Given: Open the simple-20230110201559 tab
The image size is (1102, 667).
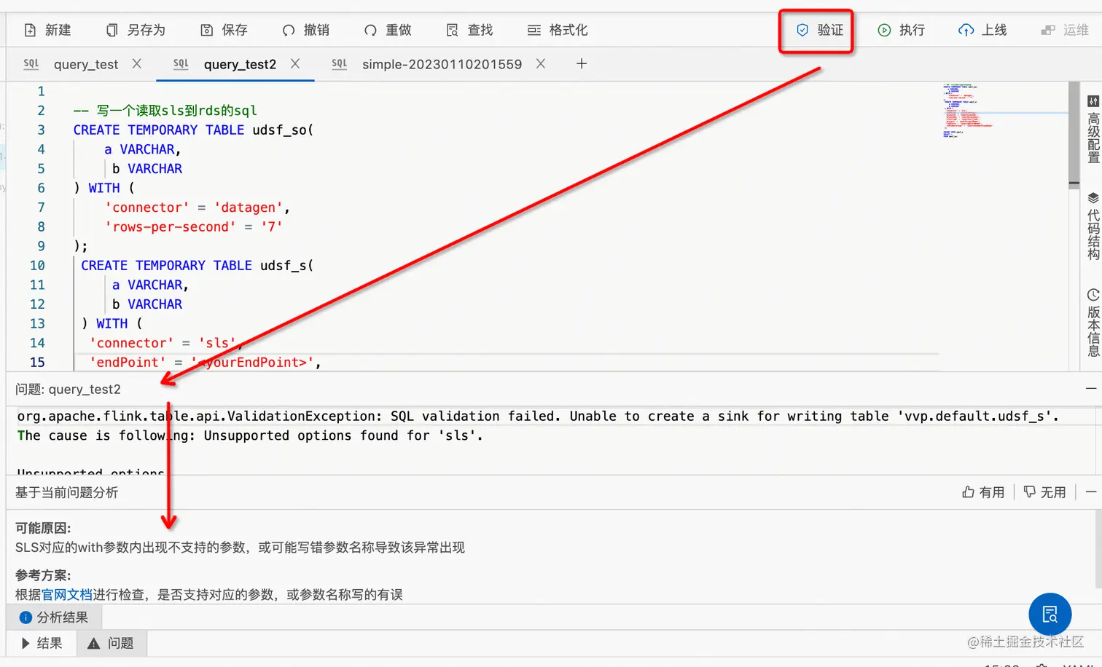Looking at the screenshot, I should point(442,64).
